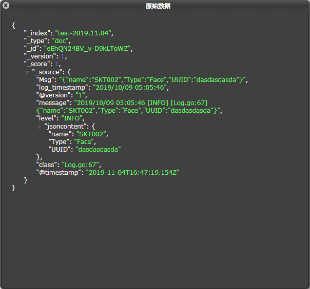Click the 原始数据 title text
This screenshot has width=310, height=289.
point(158,6)
